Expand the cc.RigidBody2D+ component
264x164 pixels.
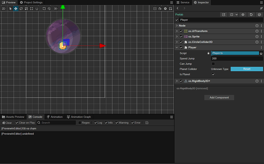click(x=177, y=81)
